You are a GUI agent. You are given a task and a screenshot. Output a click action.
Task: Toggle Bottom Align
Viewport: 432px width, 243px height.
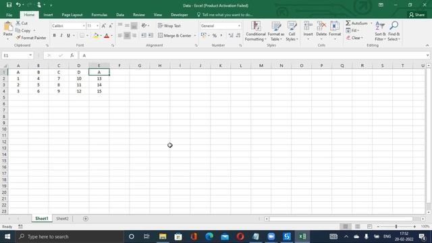point(134,26)
